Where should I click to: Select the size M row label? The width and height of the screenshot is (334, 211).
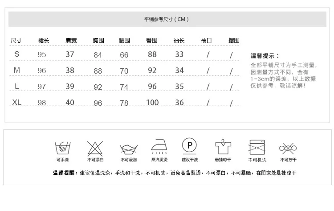coord(17,70)
